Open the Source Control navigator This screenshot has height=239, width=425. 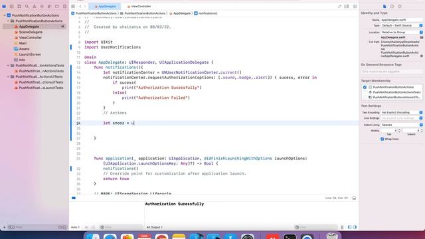[12, 6]
